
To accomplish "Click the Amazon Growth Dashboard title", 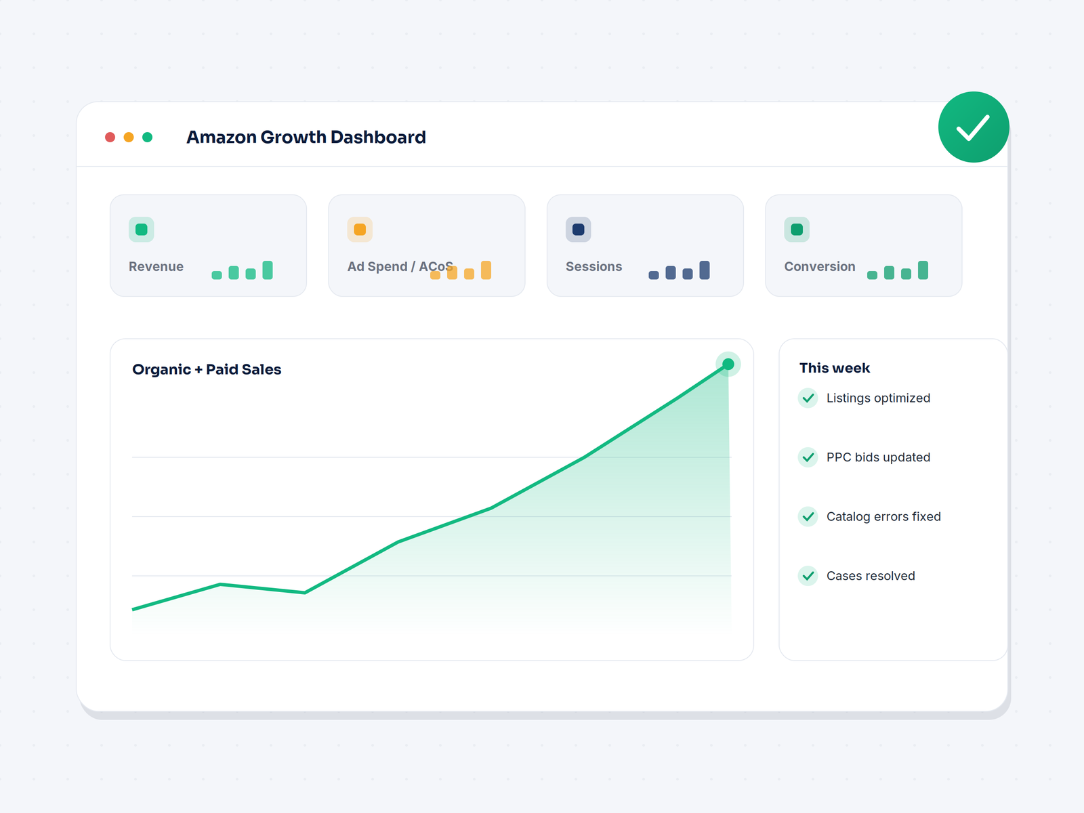I will tap(306, 137).
